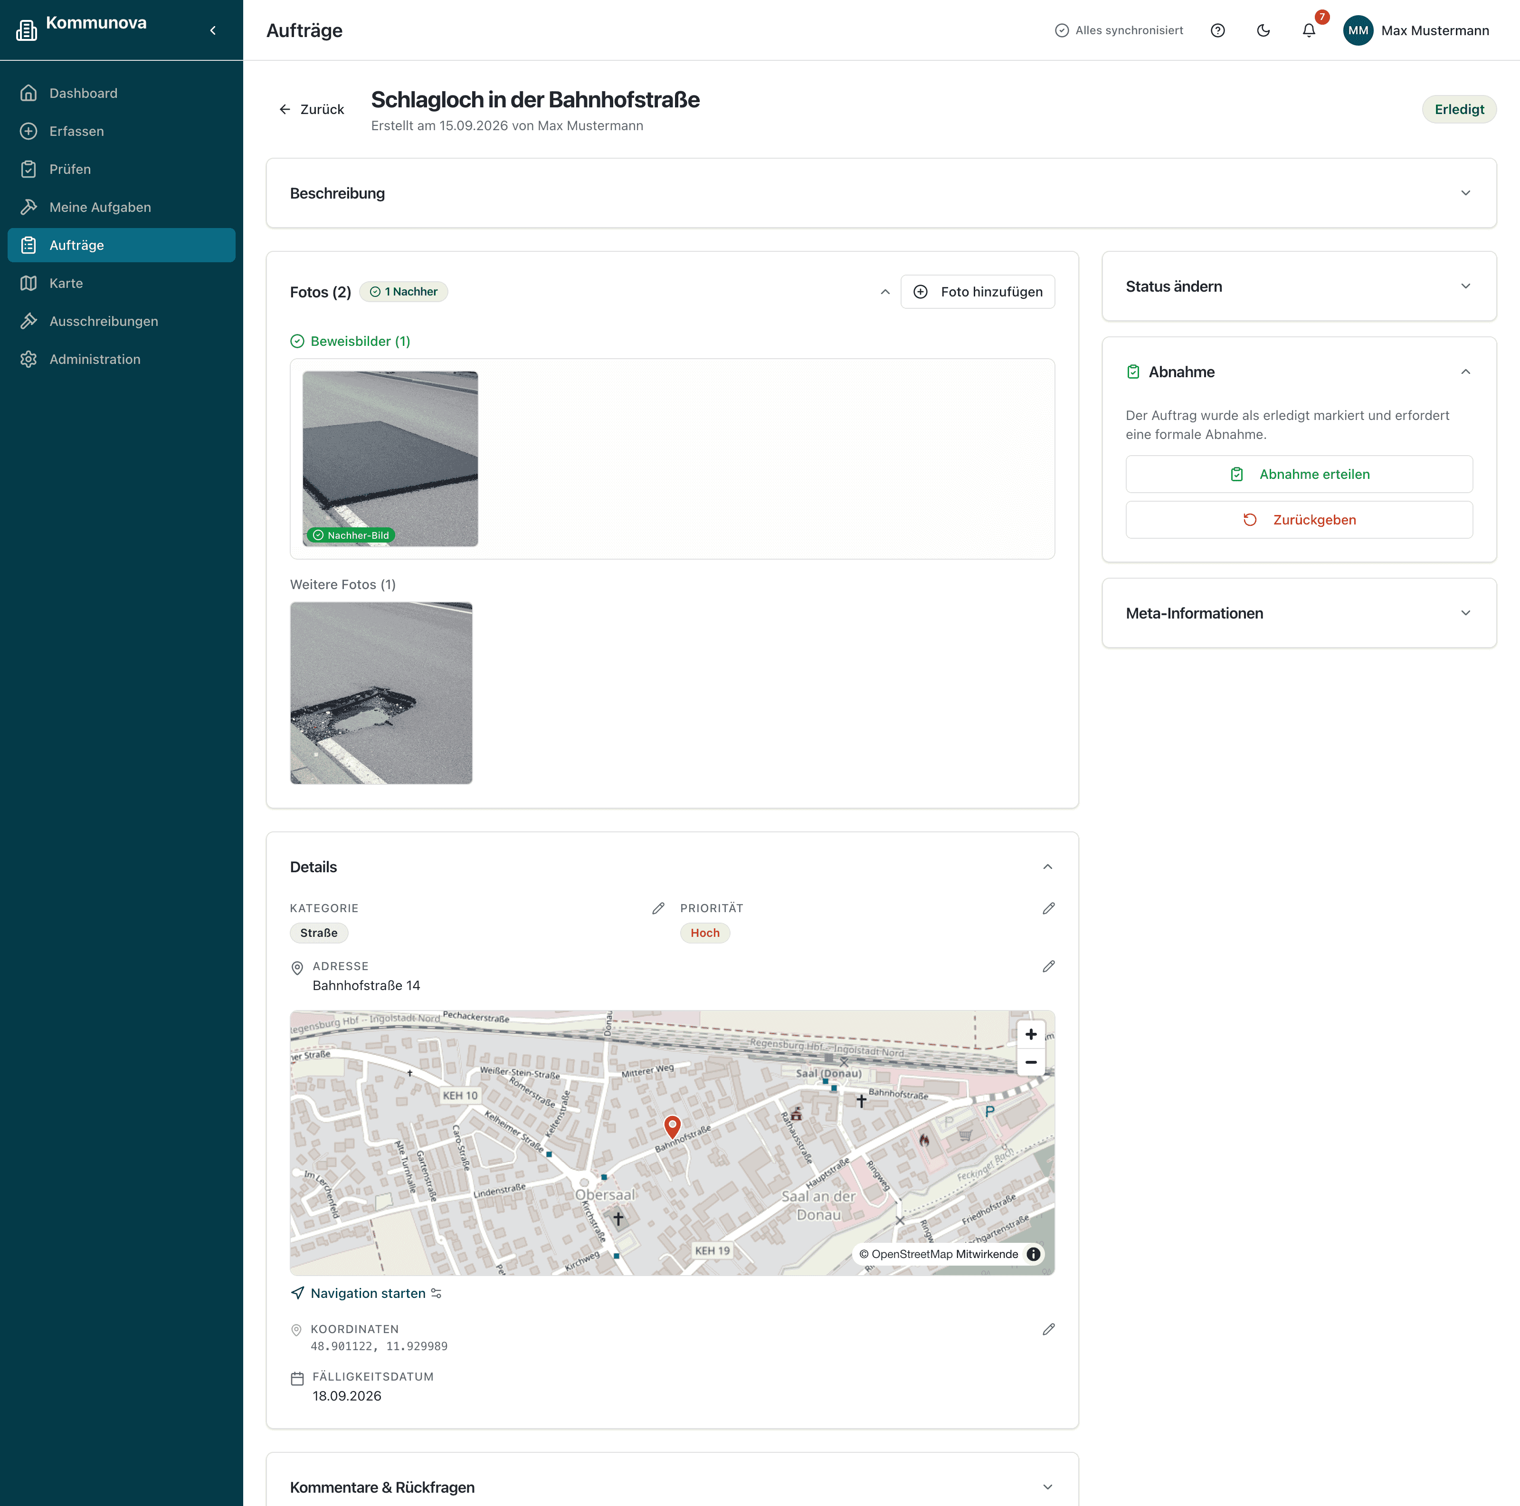Viewport: 1520px width, 1506px height.
Task: Edit the Koordinaten pencil icon
Action: click(1048, 1329)
